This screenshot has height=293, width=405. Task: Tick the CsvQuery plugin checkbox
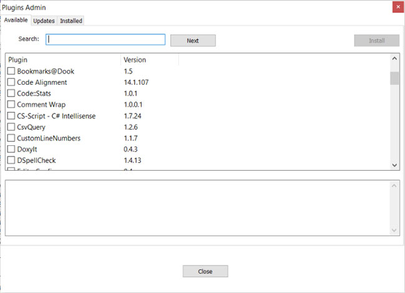click(11, 127)
